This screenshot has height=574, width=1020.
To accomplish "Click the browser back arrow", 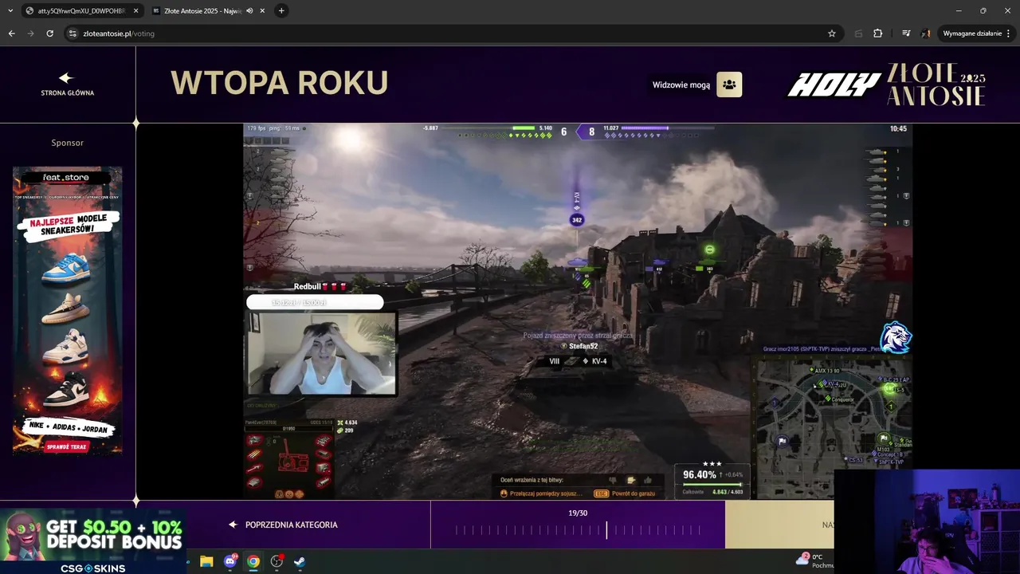I will pyautogui.click(x=11, y=33).
